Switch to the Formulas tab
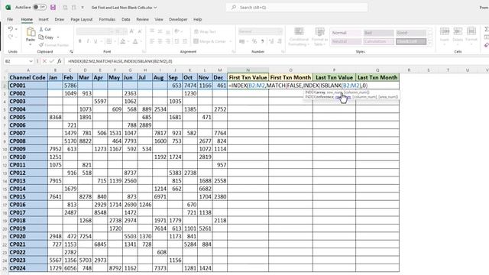Image resolution: width=489 pixels, height=275 pixels. [107, 19]
